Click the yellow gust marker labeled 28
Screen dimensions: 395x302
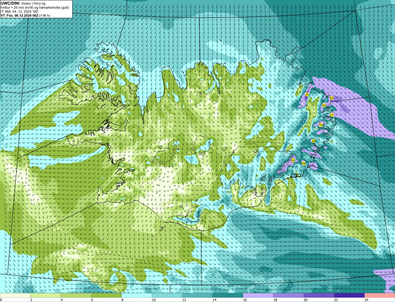(x=304, y=163)
